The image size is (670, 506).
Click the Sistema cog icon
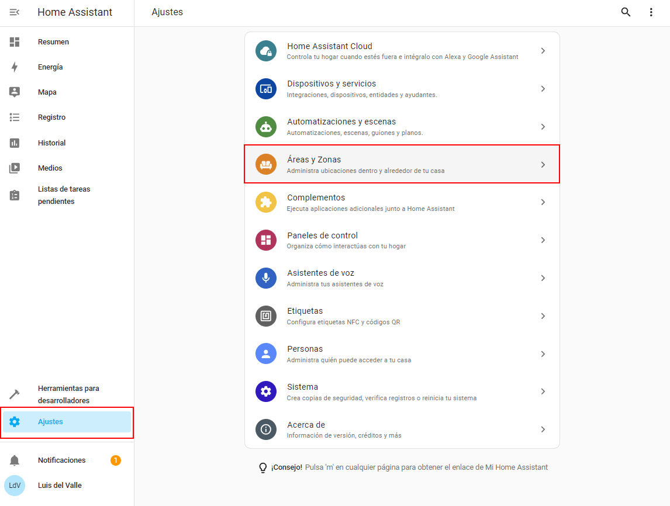click(266, 391)
